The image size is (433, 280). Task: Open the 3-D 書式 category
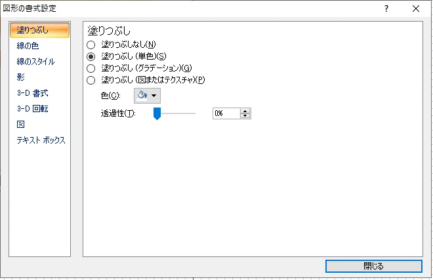32,93
